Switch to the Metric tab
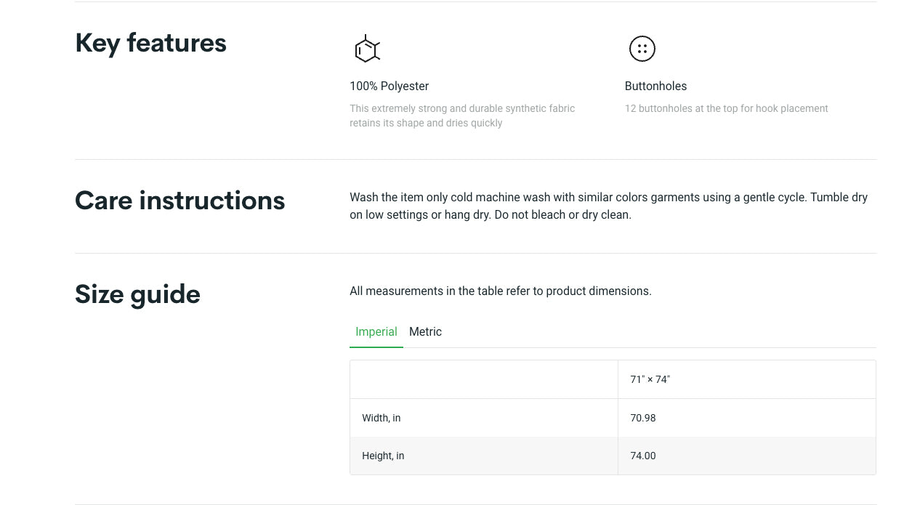The height and width of the screenshot is (505, 912). (x=425, y=331)
